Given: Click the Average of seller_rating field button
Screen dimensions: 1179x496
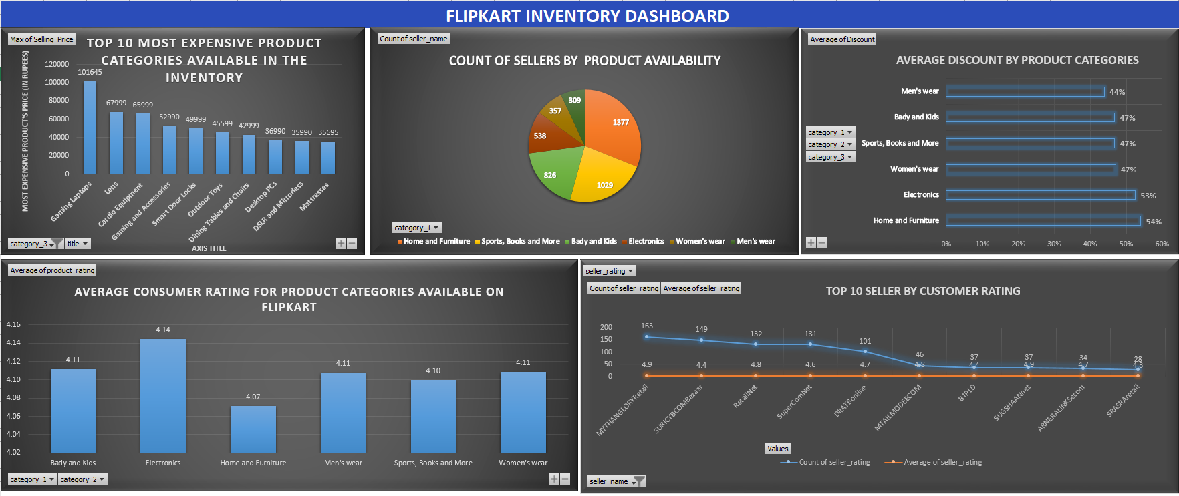Looking at the screenshot, I should 701,288.
